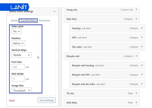Select the Current Menu tab
The width and height of the screenshot is (152, 108).
(x=28, y=21)
